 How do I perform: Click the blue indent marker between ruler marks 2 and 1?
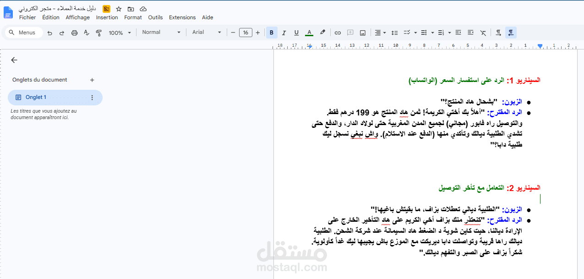pyautogui.click(x=540, y=46)
